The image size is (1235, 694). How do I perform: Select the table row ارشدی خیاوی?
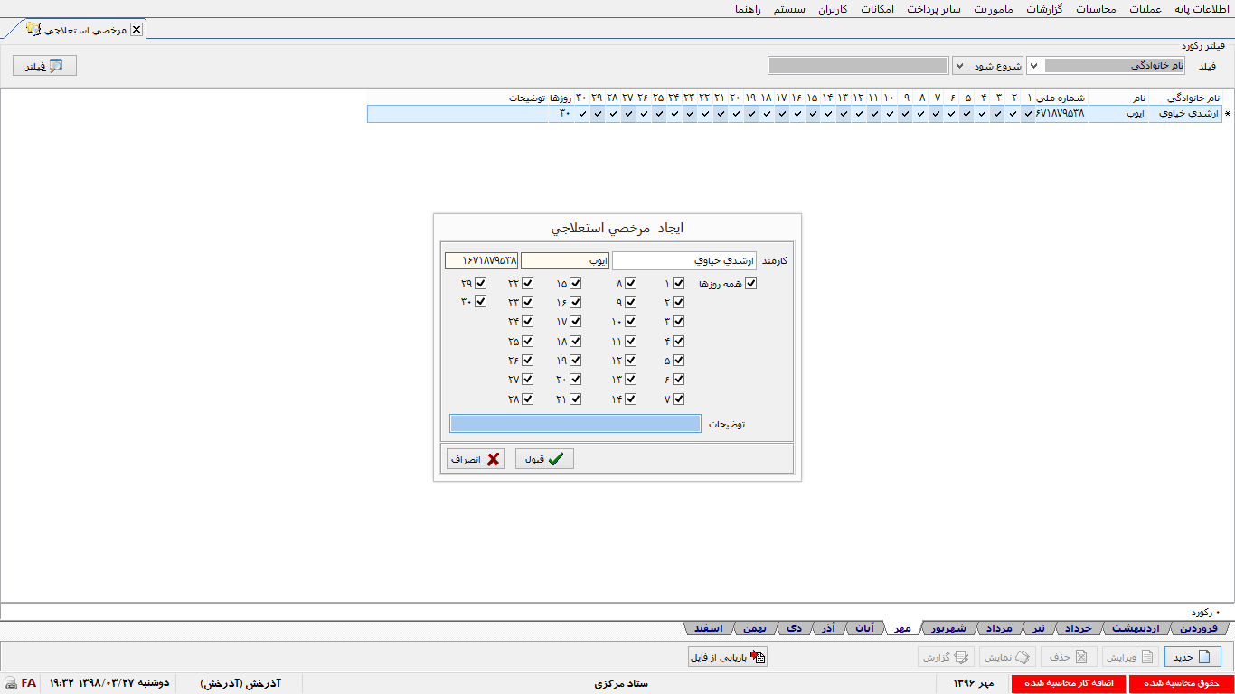(x=794, y=114)
